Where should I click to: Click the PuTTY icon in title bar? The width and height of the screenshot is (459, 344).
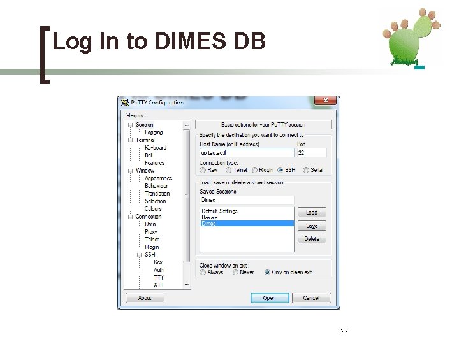click(125, 103)
